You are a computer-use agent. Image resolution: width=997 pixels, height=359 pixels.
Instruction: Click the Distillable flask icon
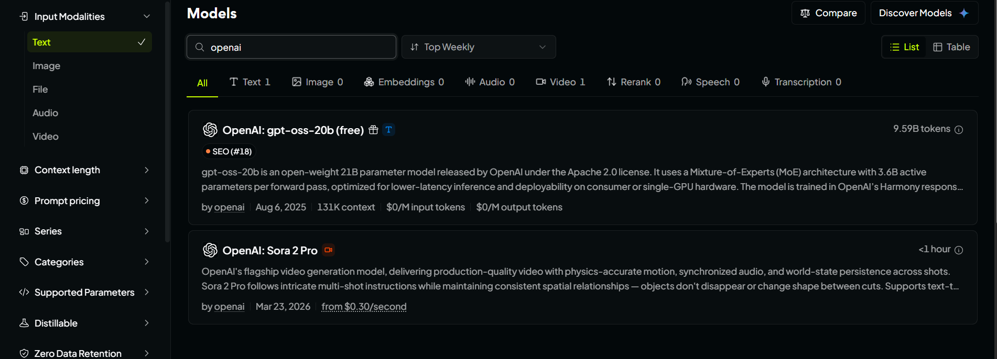coord(24,323)
